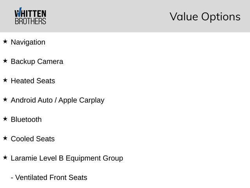
Task: Click the Ventilated Front Seats sub-item
Action: click(49, 177)
